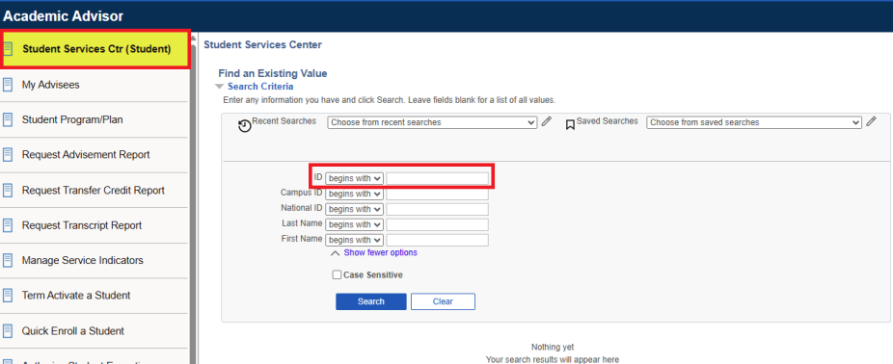
Task: Collapse the Search Criteria section triangle
Action: pos(219,87)
